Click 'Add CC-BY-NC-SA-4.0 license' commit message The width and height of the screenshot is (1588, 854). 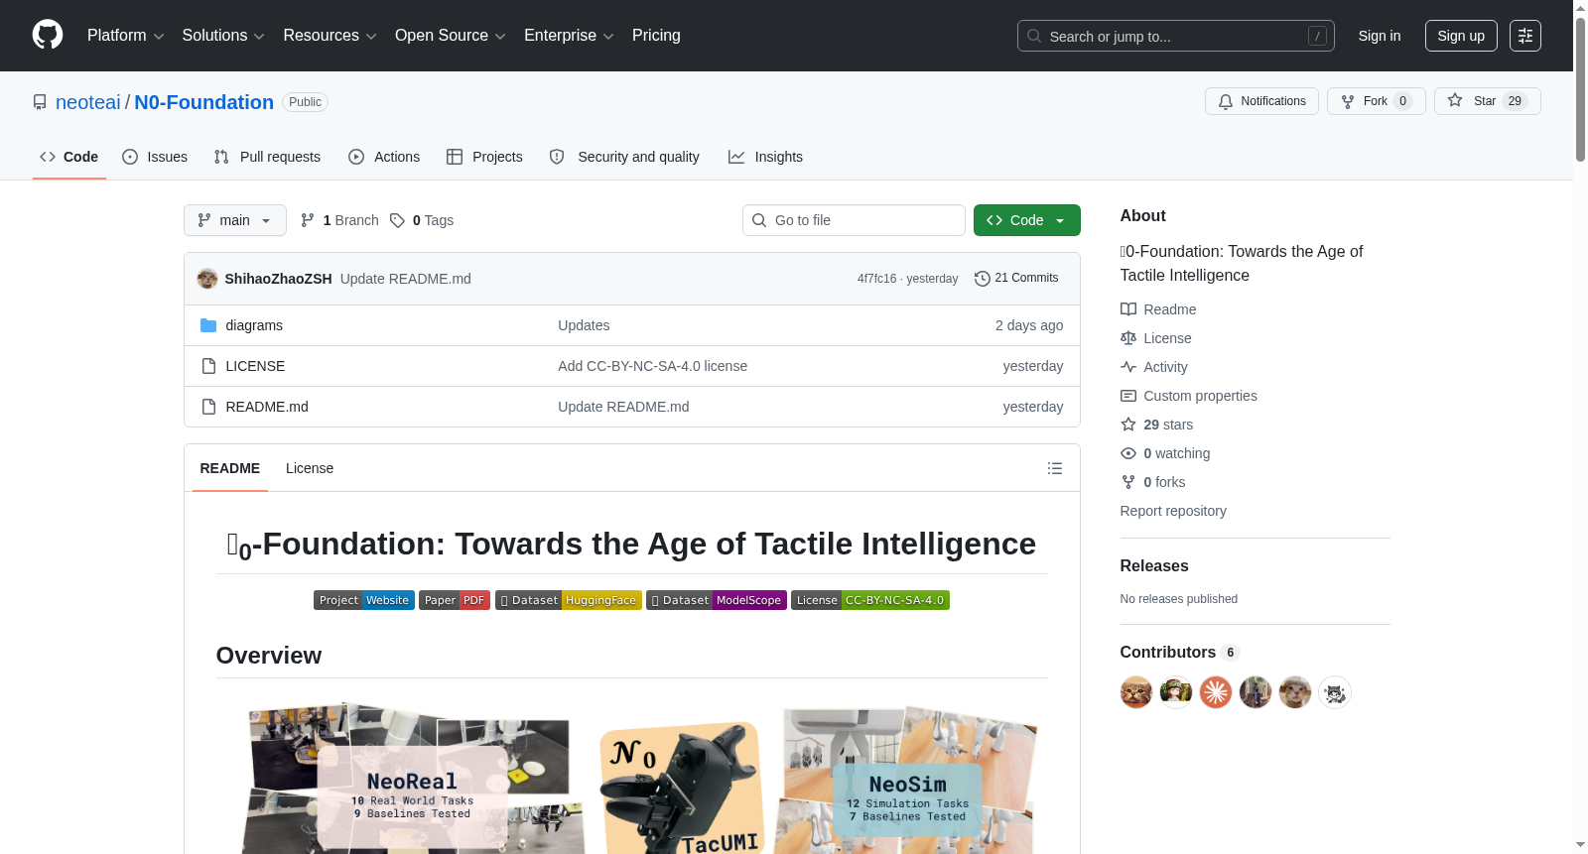click(x=652, y=366)
